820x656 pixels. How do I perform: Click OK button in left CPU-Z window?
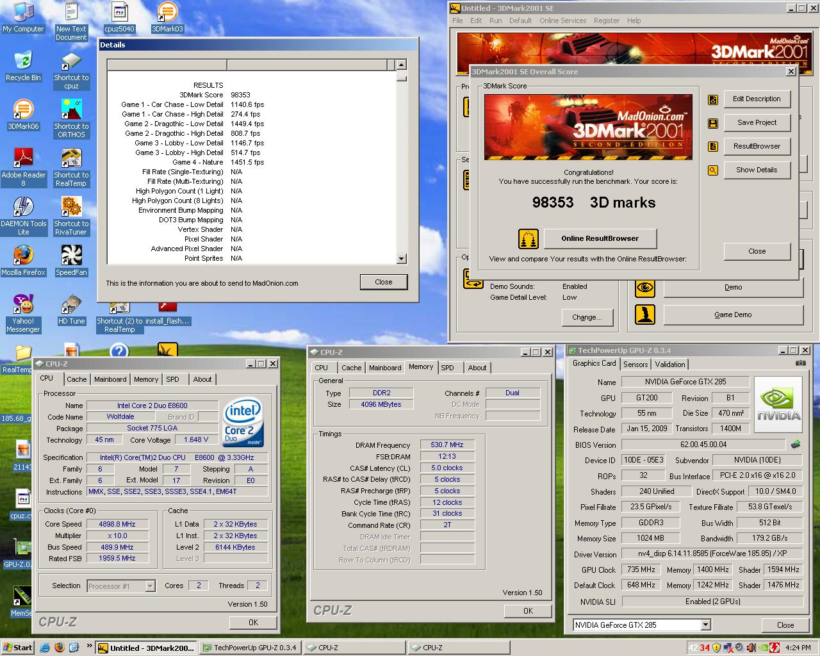pyautogui.click(x=253, y=622)
